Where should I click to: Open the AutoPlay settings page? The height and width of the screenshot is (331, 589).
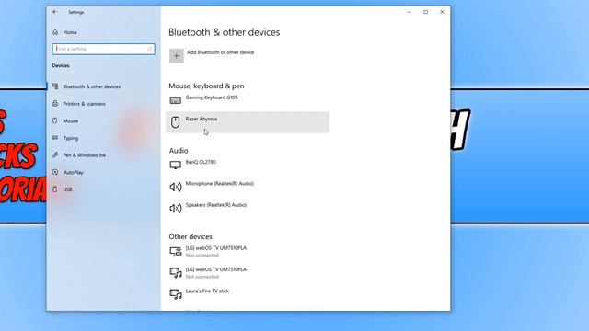(74, 172)
